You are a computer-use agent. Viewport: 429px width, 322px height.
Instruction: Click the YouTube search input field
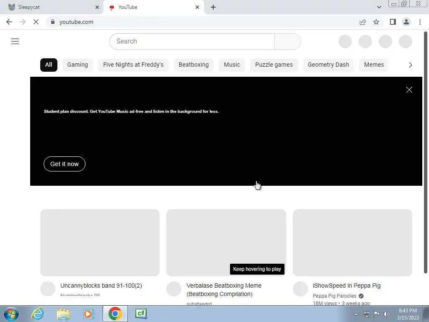click(192, 42)
